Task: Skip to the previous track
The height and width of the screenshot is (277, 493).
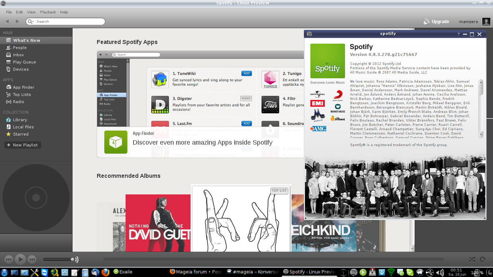Action: 9,259
